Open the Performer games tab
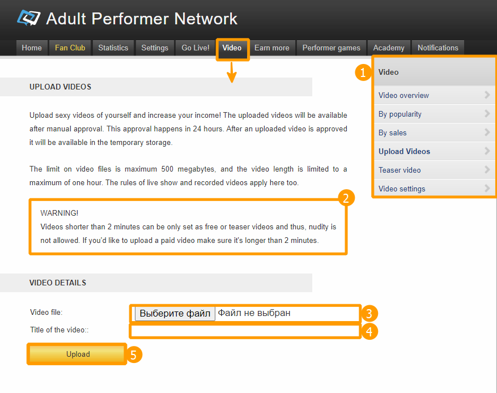The height and width of the screenshot is (393, 497). pyautogui.click(x=331, y=48)
